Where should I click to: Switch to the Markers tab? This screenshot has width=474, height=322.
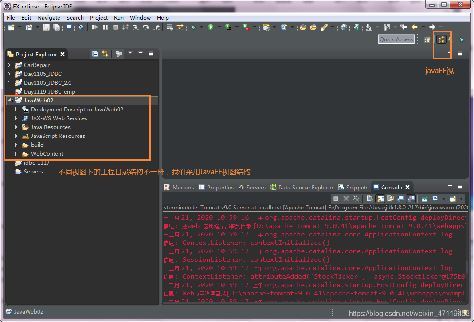(179, 188)
